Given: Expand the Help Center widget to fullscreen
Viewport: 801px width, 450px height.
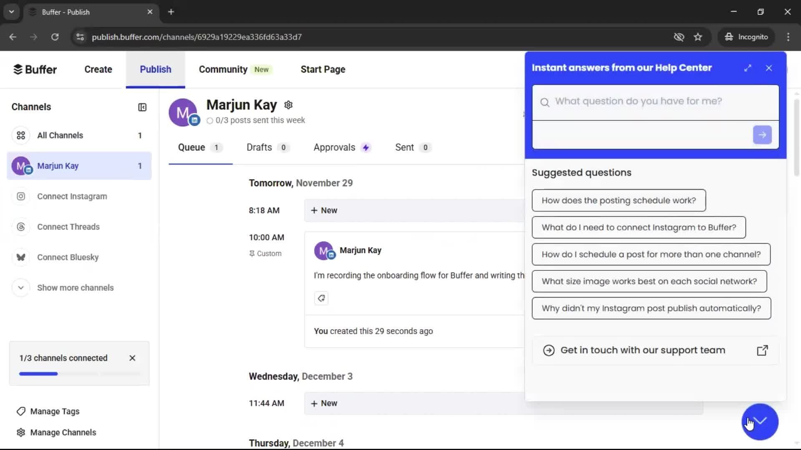Looking at the screenshot, I should pos(748,67).
